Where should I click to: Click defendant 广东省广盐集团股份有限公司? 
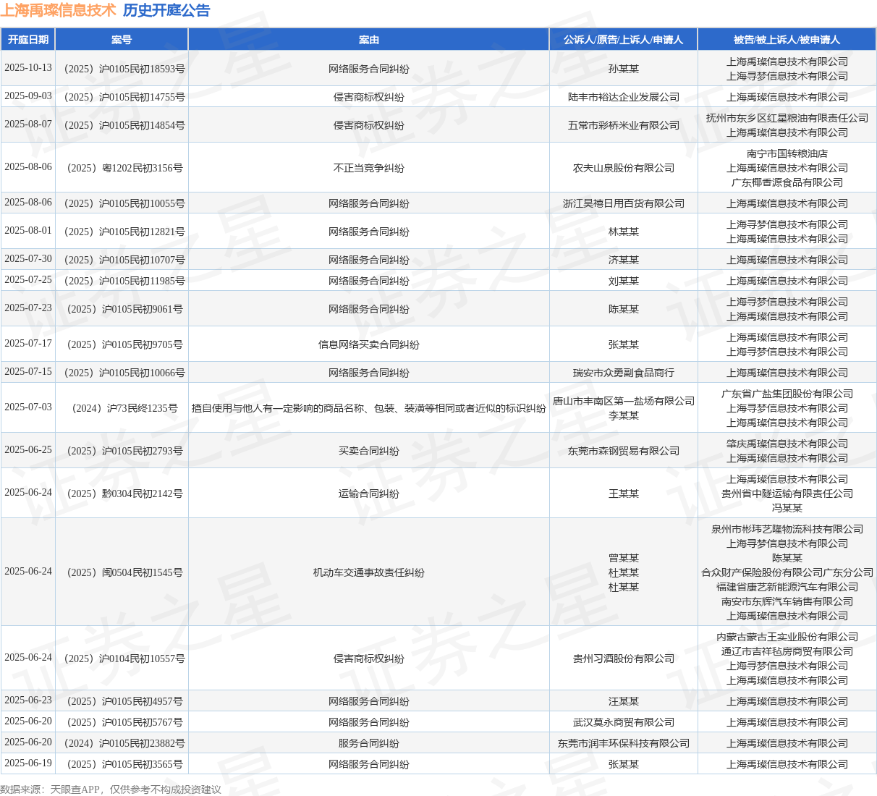click(787, 394)
